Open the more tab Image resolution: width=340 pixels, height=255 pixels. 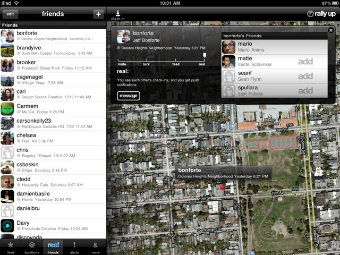click(x=96, y=246)
